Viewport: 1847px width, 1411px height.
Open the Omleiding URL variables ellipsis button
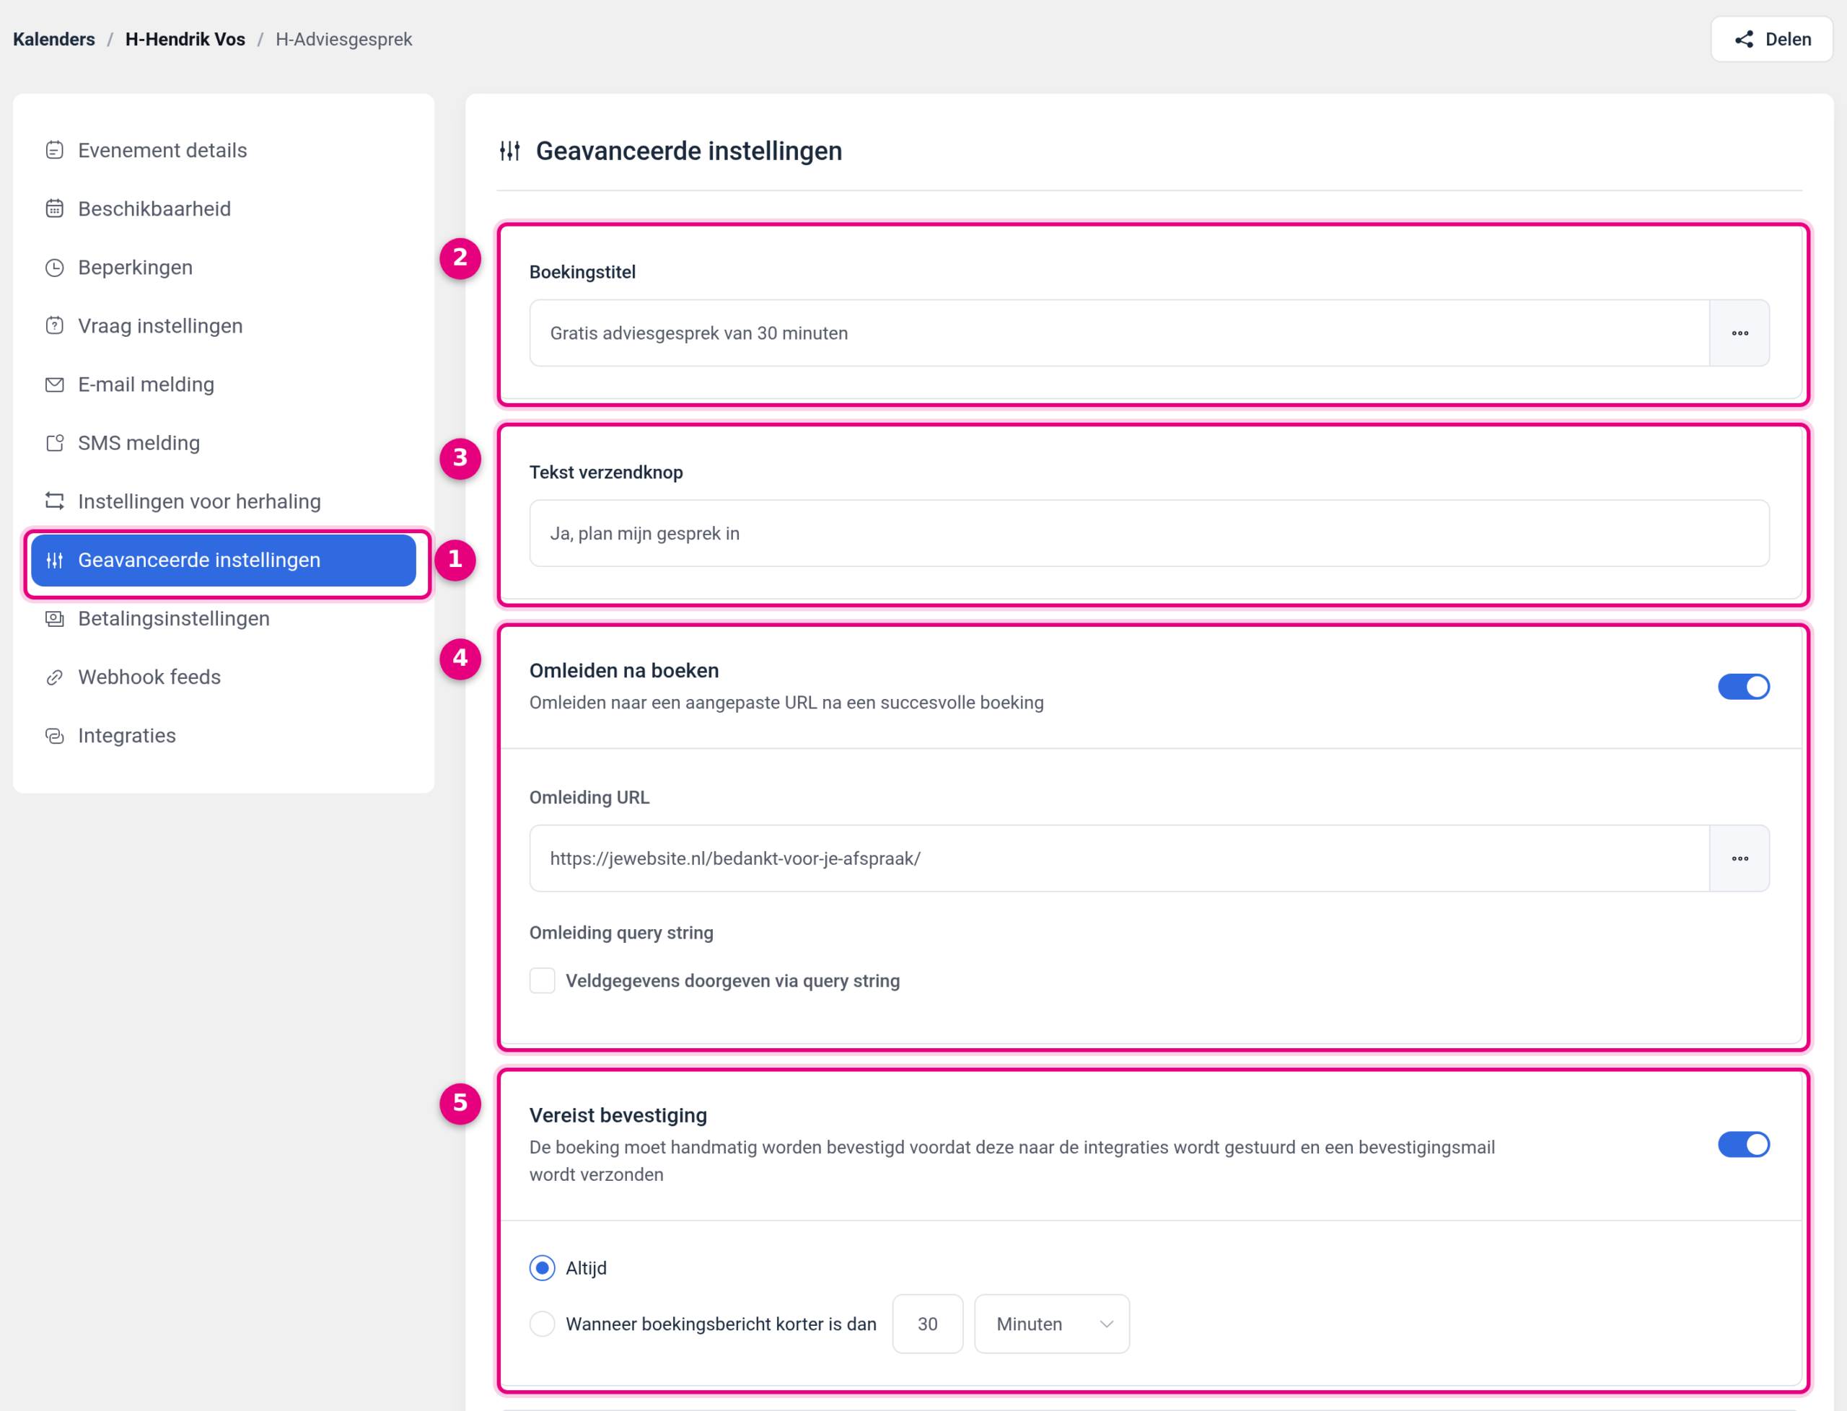(x=1739, y=858)
